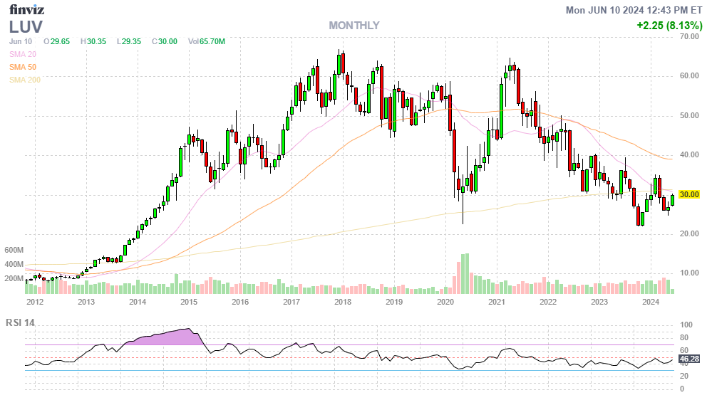
Task: Toggle the SMA 50 legend label
Action: click(x=22, y=67)
